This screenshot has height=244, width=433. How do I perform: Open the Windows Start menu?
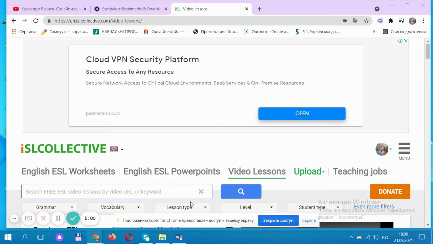[x=8, y=237]
